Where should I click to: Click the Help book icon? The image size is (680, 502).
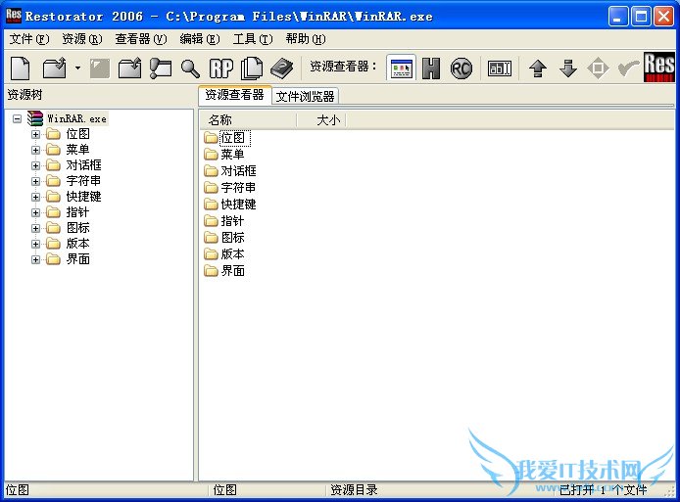coord(282,68)
